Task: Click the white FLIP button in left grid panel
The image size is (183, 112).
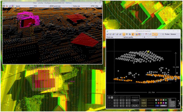Action: [135, 106]
